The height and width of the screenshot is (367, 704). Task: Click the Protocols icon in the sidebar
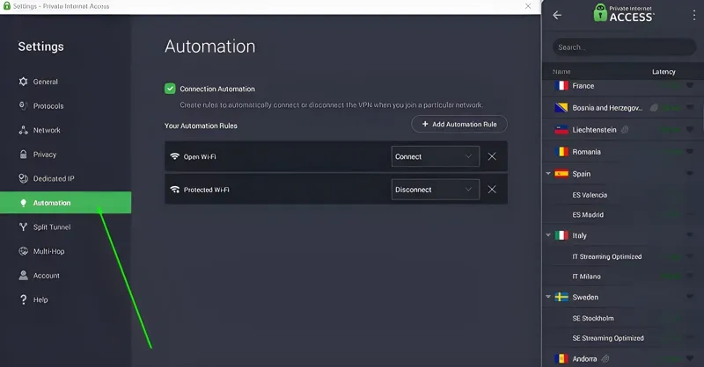pos(24,106)
